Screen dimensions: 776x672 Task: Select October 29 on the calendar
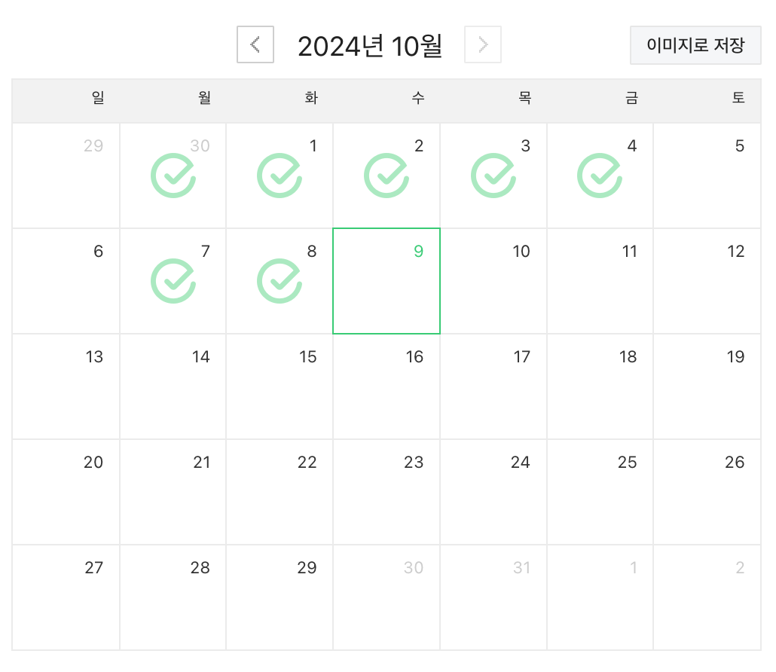[x=280, y=597]
